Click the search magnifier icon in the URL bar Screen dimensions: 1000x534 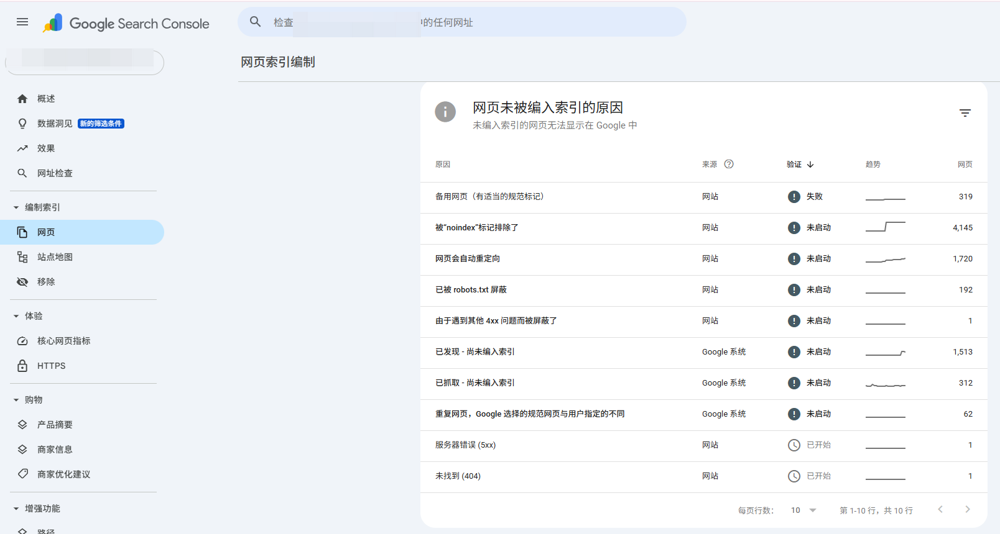coord(255,22)
